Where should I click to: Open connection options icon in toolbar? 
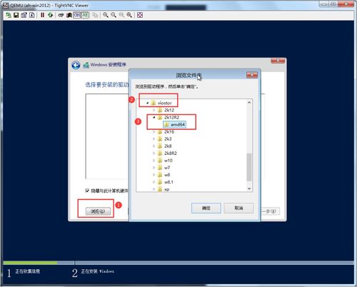24,15
